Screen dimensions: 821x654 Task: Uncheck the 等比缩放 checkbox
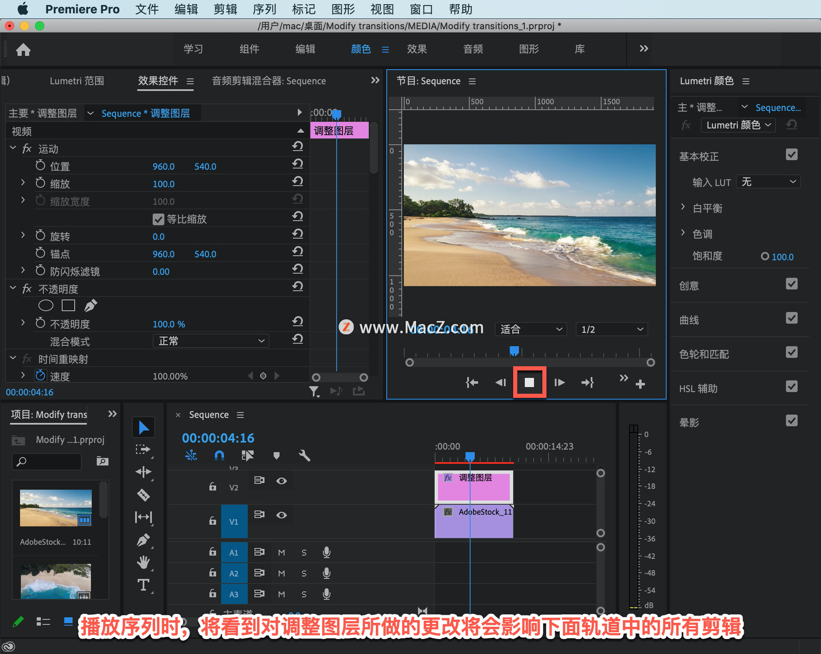(x=158, y=219)
